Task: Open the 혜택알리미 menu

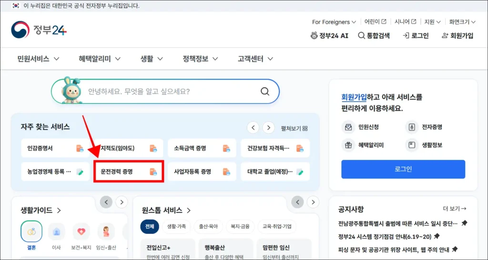Action: (x=100, y=59)
